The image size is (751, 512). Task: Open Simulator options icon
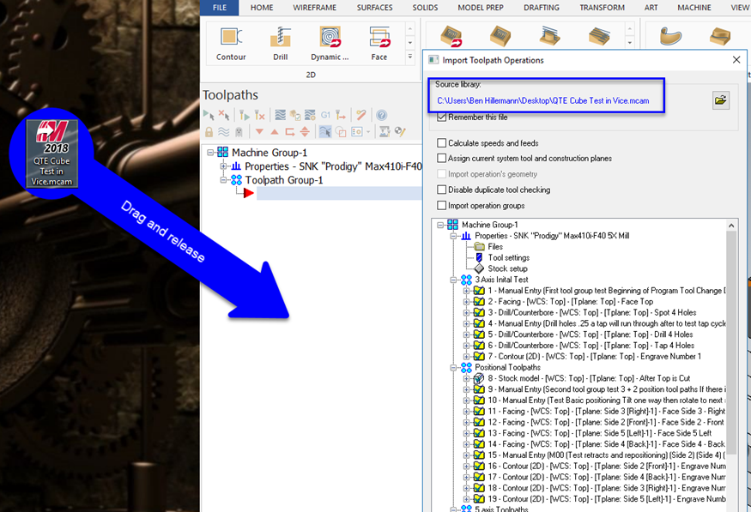(x=310, y=115)
